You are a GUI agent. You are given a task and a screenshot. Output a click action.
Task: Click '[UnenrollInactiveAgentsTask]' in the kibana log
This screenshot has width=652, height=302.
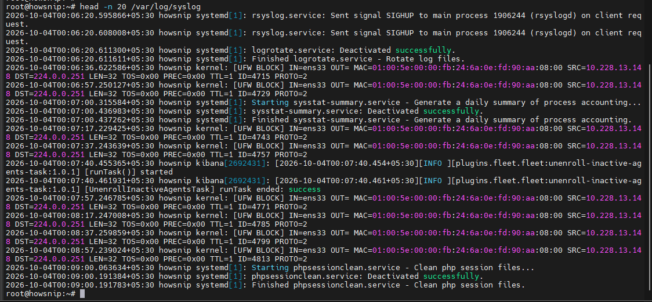pyautogui.click(x=150, y=190)
